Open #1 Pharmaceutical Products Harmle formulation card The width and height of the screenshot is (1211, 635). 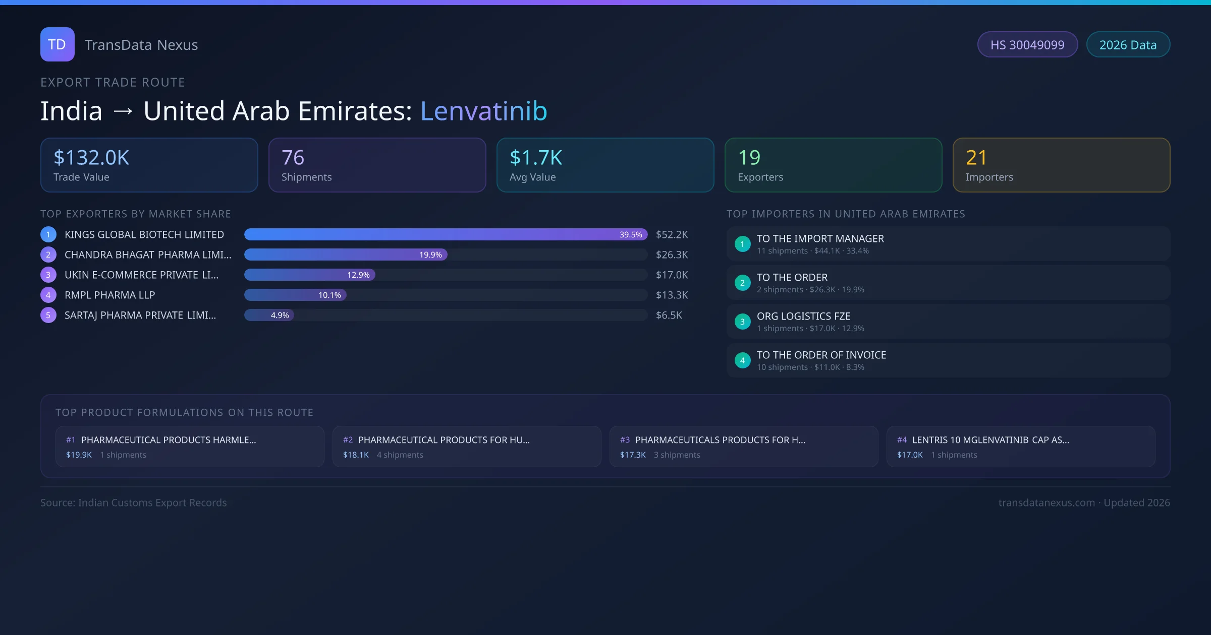[190, 447]
